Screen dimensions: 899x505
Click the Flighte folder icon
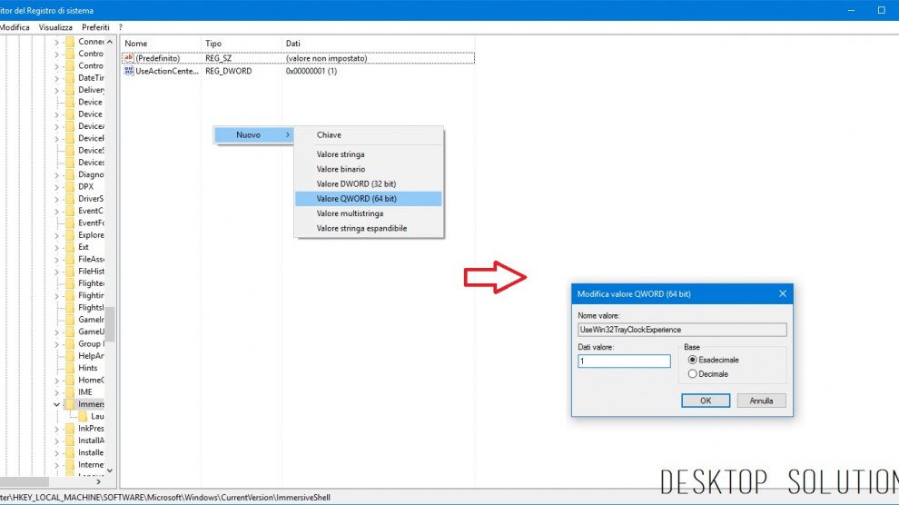(70, 283)
